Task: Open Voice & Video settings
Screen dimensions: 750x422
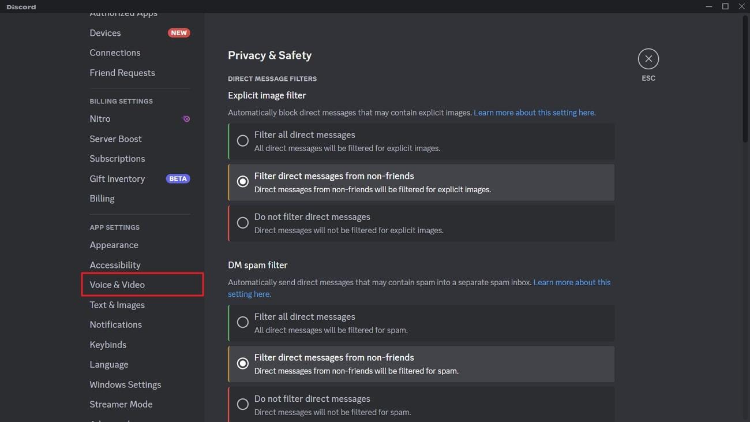Action: pos(117,284)
